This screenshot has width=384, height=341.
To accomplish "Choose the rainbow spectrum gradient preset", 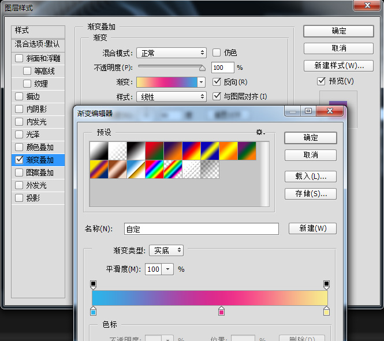I will point(154,169).
